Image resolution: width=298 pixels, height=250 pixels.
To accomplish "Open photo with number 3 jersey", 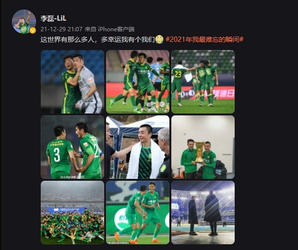I will click(x=72, y=147).
